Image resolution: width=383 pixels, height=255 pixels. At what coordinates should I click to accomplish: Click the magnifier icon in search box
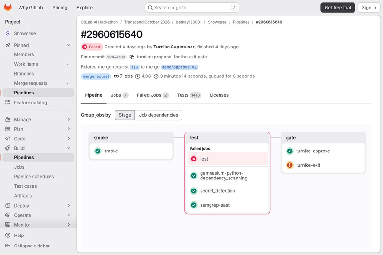[150, 8]
